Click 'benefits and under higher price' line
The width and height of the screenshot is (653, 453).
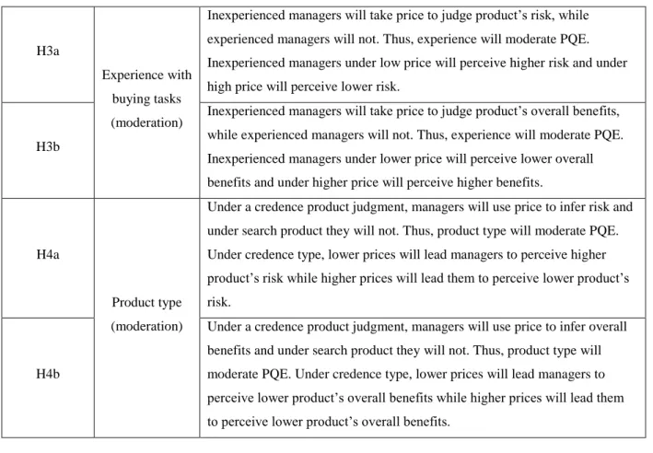point(375,182)
